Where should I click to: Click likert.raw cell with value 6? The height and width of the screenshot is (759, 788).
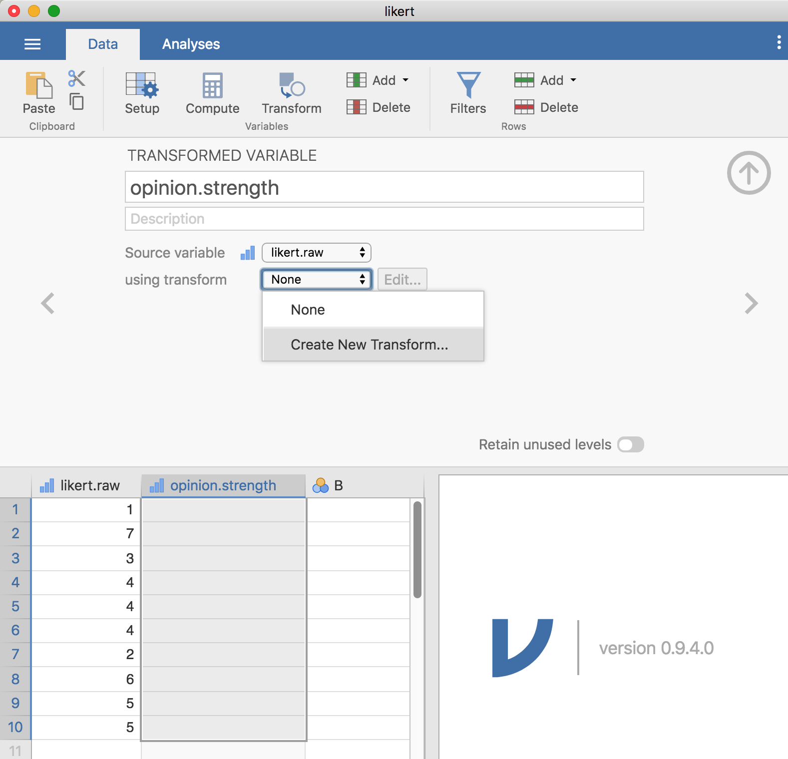pyautogui.click(x=86, y=679)
